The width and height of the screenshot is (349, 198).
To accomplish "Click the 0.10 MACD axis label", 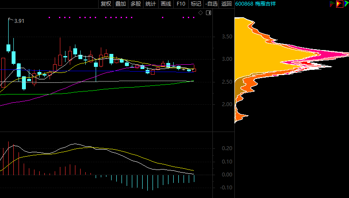I will tap(227, 161).
